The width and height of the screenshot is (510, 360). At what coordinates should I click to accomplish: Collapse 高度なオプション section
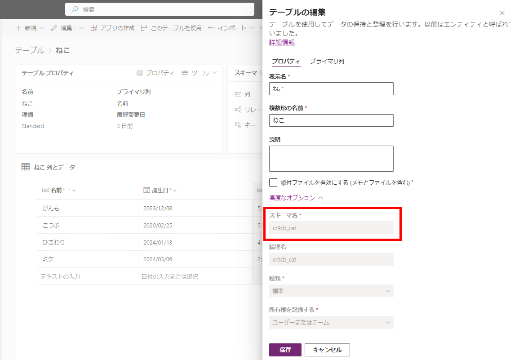click(x=320, y=198)
